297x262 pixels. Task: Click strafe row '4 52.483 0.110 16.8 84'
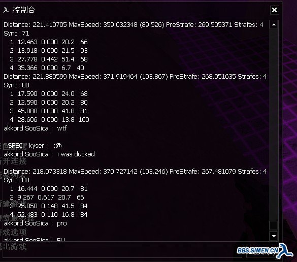tap(49, 215)
